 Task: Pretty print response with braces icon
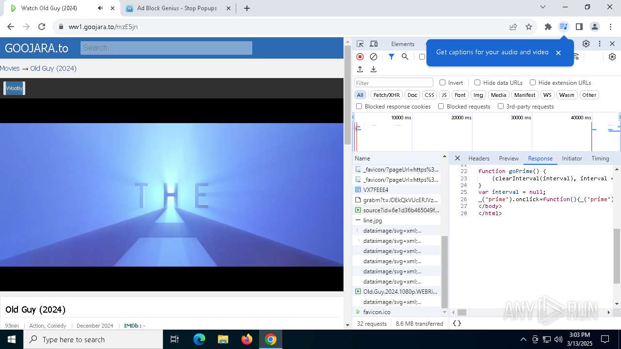(x=457, y=323)
